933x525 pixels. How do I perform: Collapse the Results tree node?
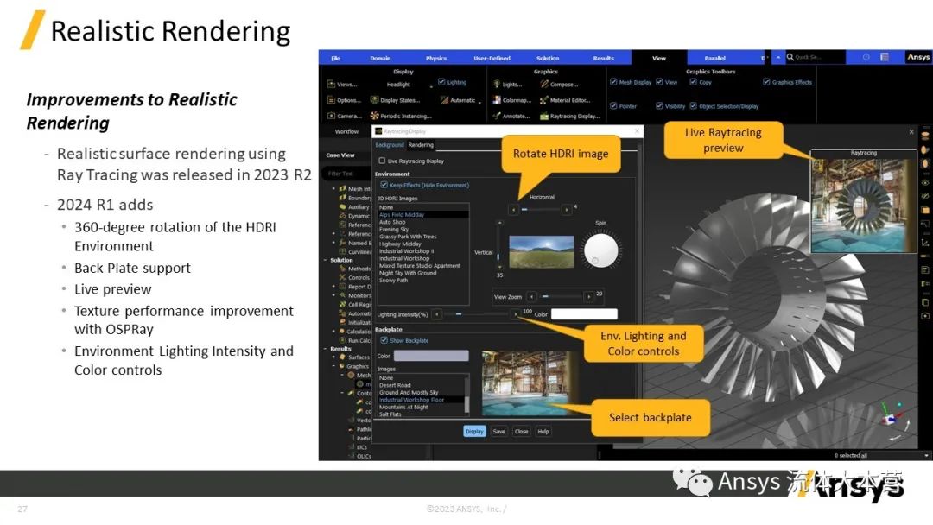pos(327,349)
